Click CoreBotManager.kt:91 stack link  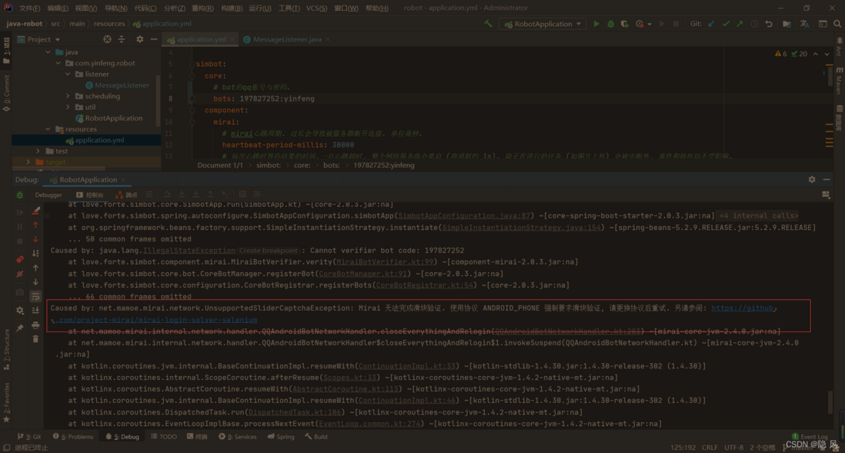(362, 274)
